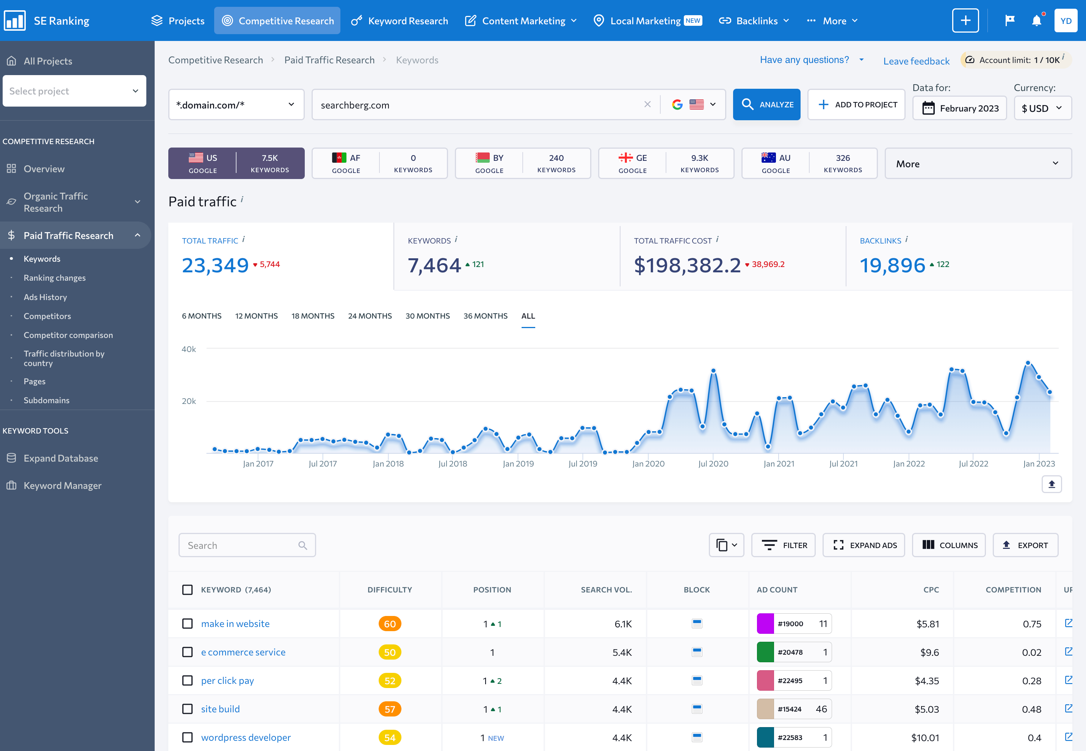Click the ANALYZE button
This screenshot has width=1086, height=751.
(x=766, y=104)
